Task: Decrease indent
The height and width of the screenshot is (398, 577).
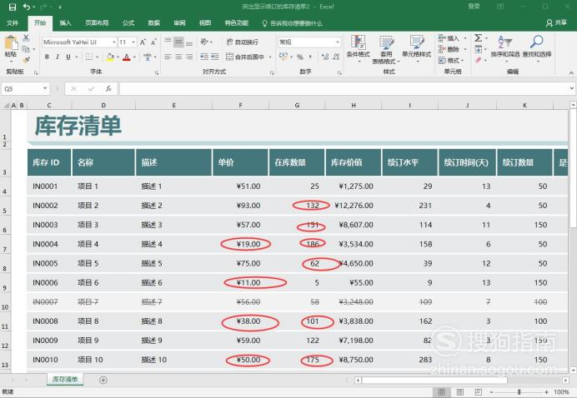Action: coord(204,57)
